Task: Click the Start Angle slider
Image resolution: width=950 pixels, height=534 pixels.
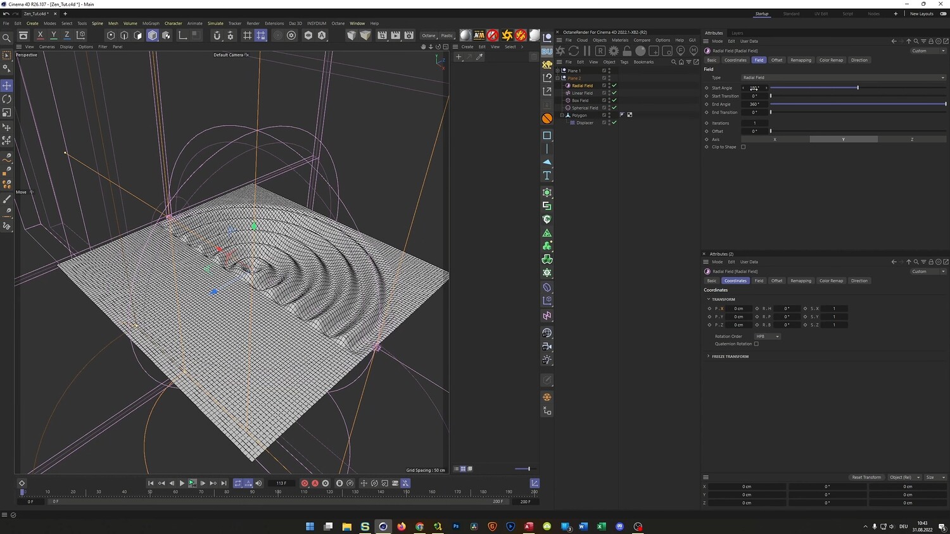Action: [858, 88]
